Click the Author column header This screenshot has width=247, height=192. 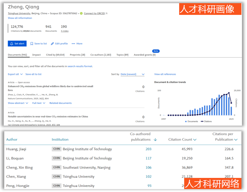pyautogui.click(x=12, y=139)
